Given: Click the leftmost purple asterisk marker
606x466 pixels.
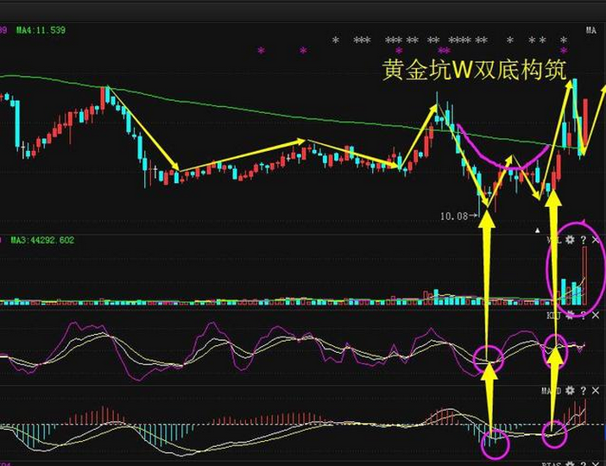Looking at the screenshot, I should coord(262,52).
